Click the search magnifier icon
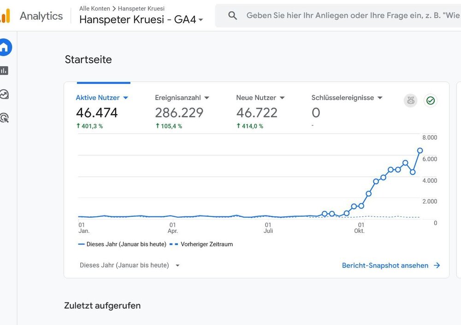 232,16
